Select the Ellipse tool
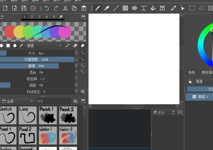 [x=135, y=8]
